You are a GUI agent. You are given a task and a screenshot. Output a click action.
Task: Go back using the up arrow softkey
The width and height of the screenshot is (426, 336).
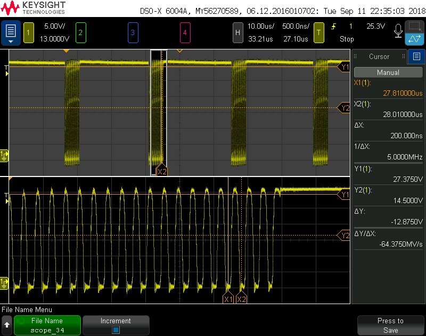[x=7, y=325]
